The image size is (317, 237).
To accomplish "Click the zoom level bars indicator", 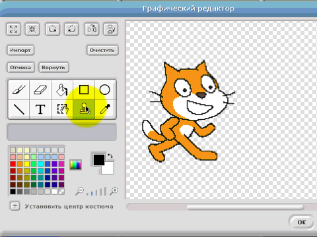I will (x=96, y=192).
